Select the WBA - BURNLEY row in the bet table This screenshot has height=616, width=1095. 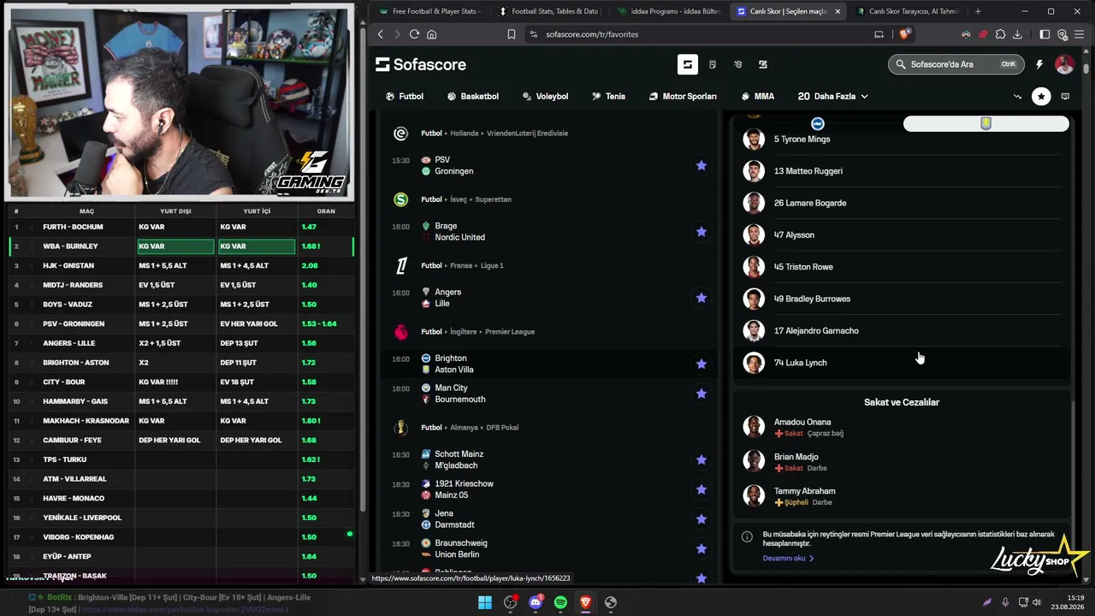click(180, 246)
